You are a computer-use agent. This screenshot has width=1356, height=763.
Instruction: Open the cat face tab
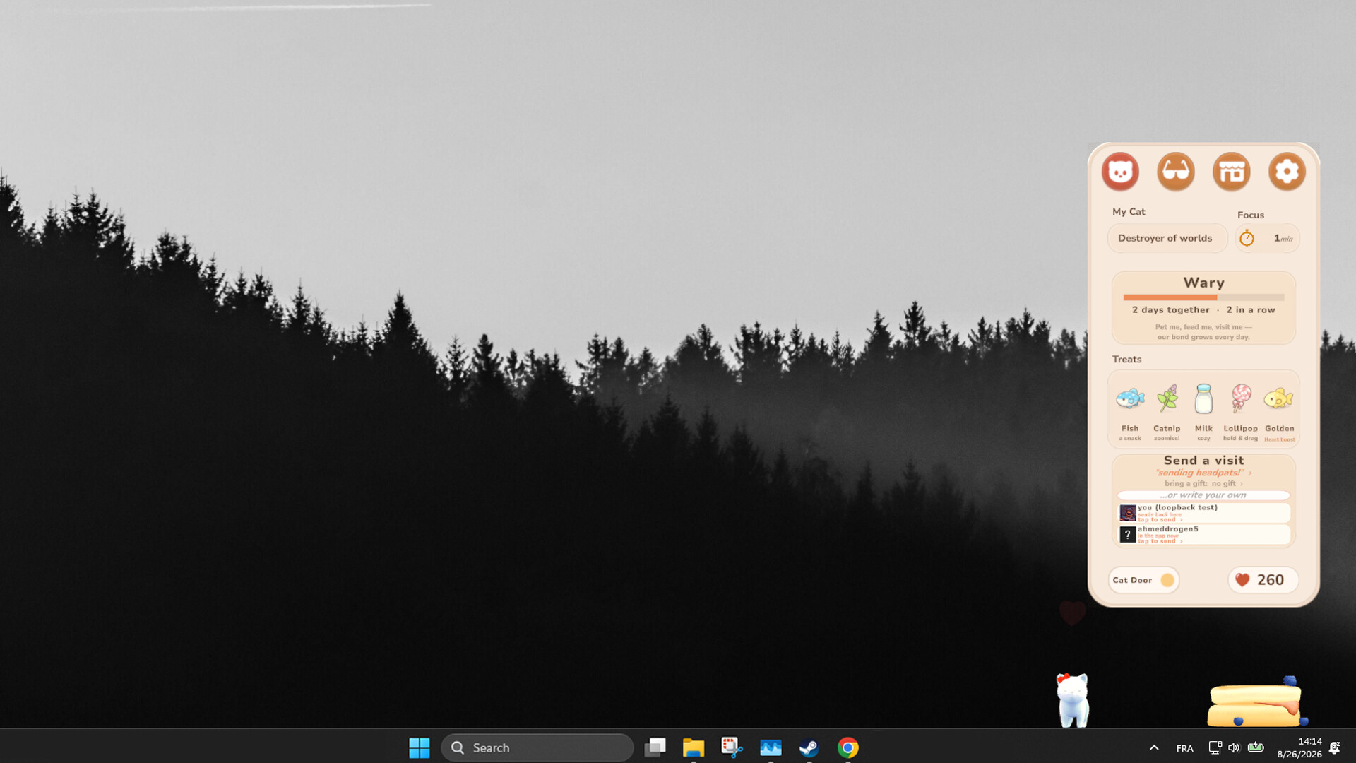pyautogui.click(x=1120, y=171)
